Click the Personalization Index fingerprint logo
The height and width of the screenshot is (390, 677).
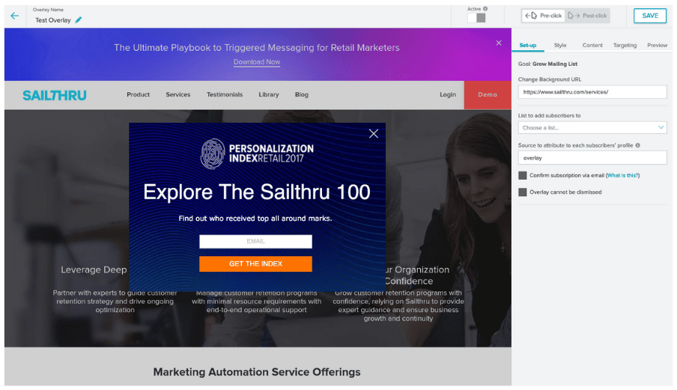(x=213, y=153)
